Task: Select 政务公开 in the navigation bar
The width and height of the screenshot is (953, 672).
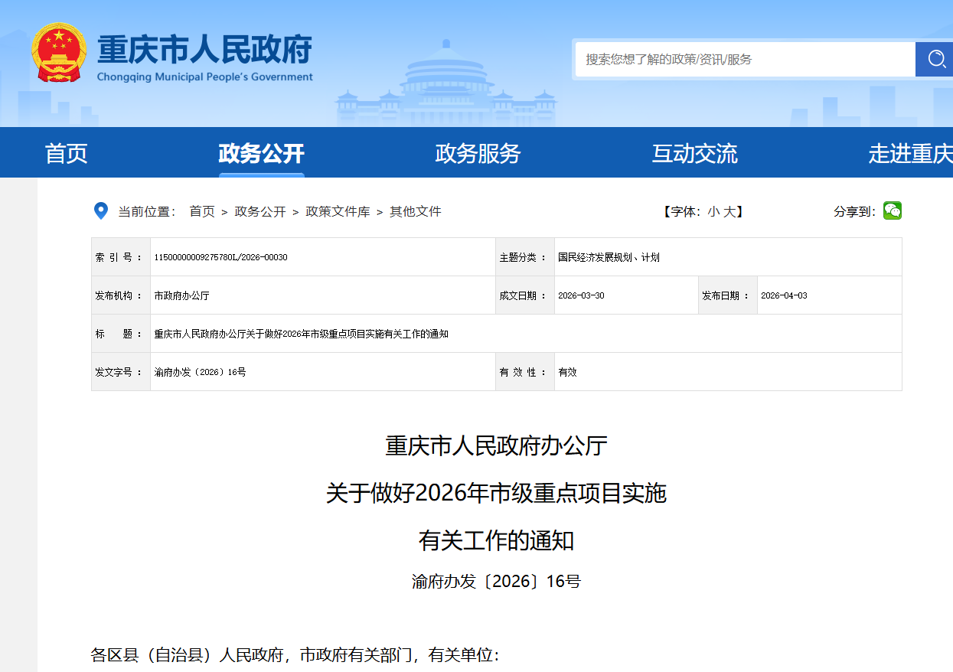Action: (x=261, y=154)
